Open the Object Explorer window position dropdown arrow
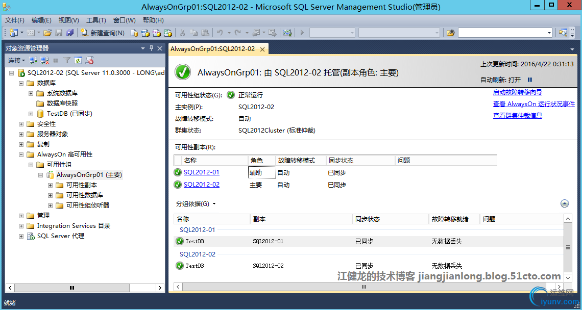The height and width of the screenshot is (310, 582). coord(143,48)
